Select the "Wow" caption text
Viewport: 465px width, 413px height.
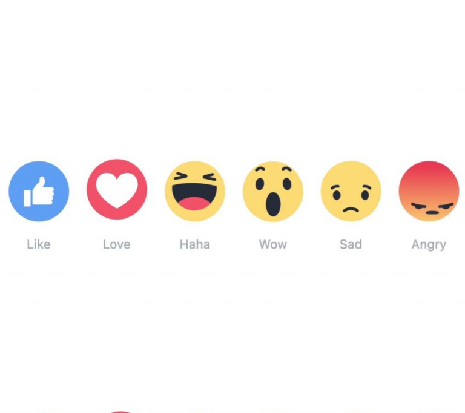pos(273,244)
